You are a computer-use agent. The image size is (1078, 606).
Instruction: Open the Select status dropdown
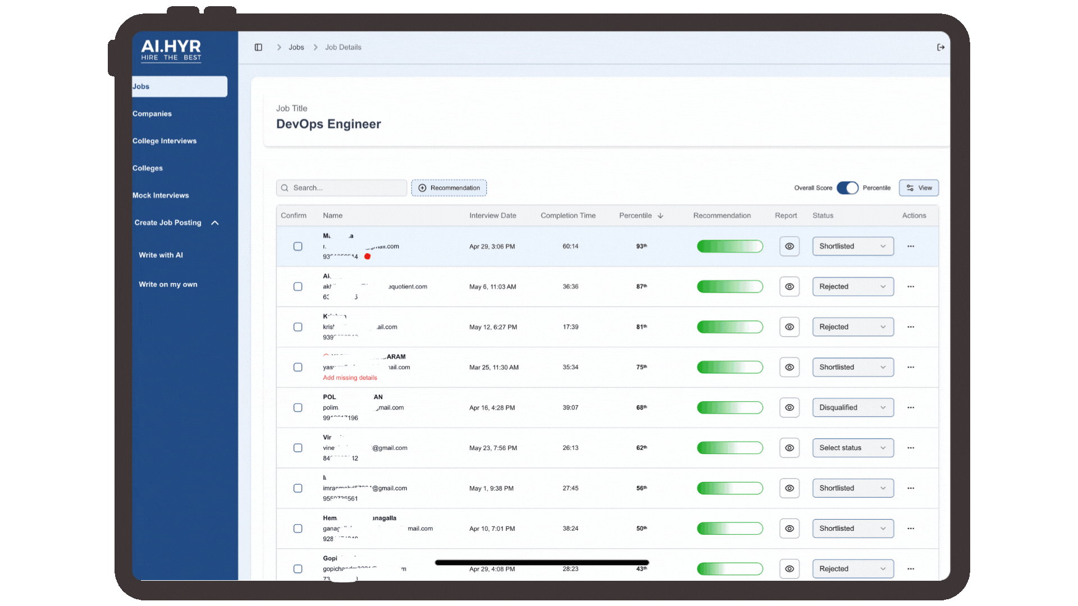[x=853, y=447]
